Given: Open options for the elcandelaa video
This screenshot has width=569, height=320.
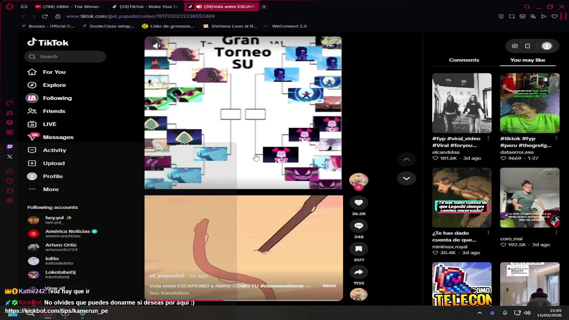Looking at the screenshot, I should pos(488,138).
